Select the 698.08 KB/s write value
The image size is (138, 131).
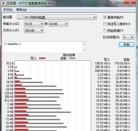[x=103, y=71]
